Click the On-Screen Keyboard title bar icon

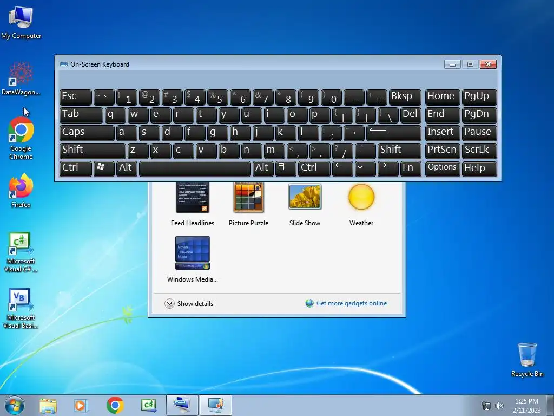pyautogui.click(x=64, y=64)
